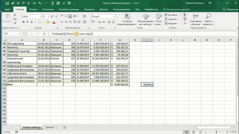Click the Clear eraser icon

point(185,23)
